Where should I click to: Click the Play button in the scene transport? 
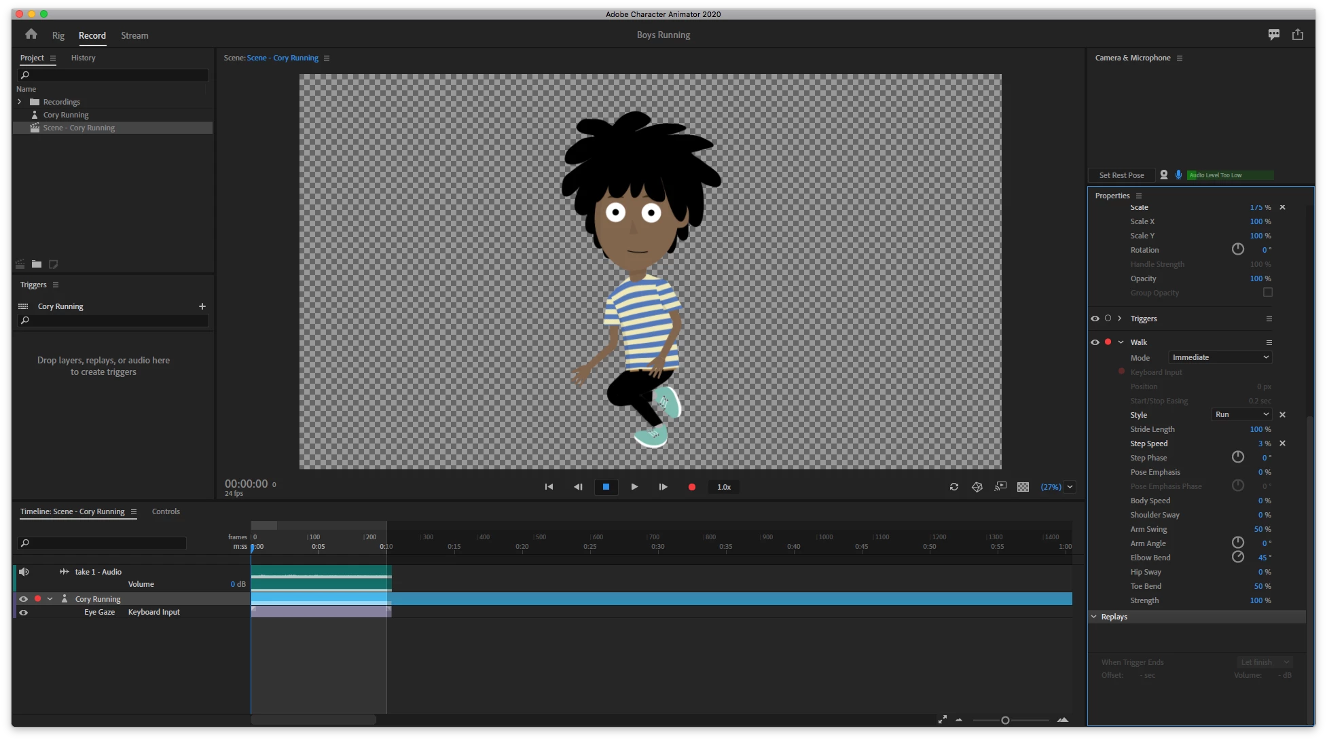coord(634,487)
